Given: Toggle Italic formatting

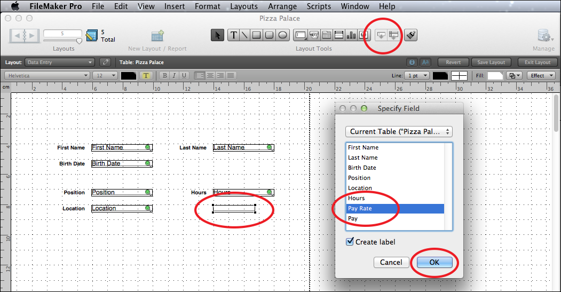Looking at the screenshot, I should pos(174,75).
